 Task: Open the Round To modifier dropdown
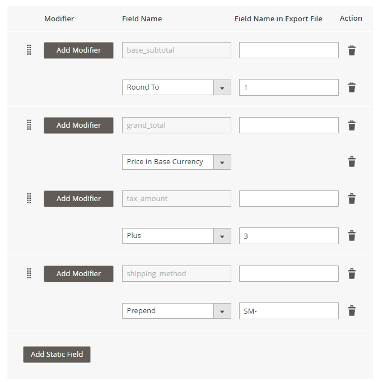pos(222,87)
